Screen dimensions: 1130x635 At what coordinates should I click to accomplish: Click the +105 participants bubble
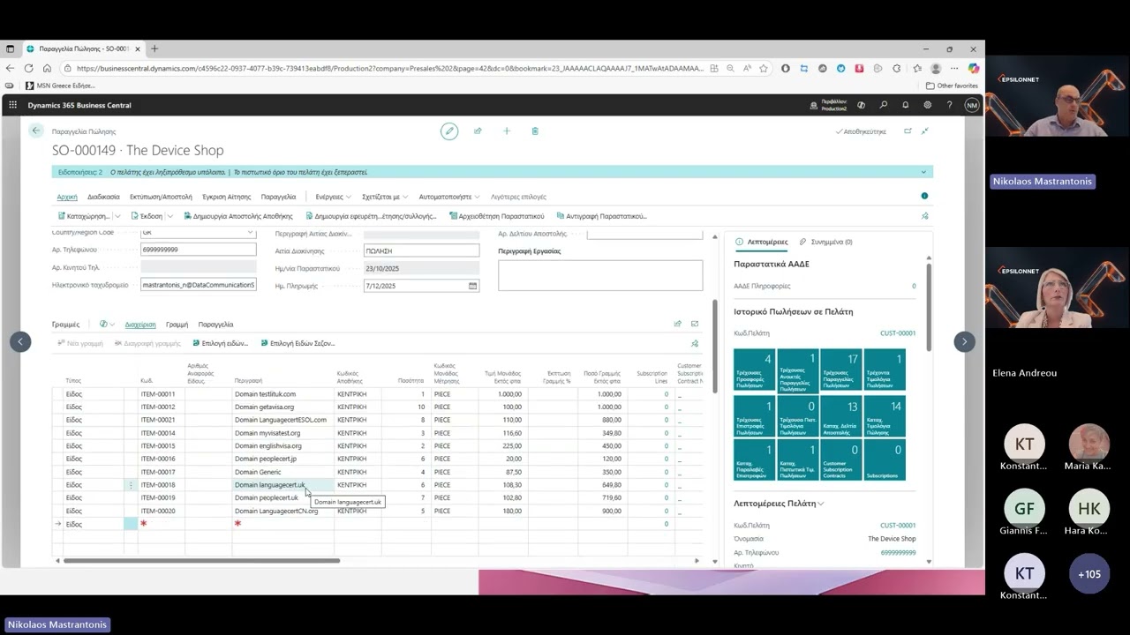click(x=1089, y=574)
